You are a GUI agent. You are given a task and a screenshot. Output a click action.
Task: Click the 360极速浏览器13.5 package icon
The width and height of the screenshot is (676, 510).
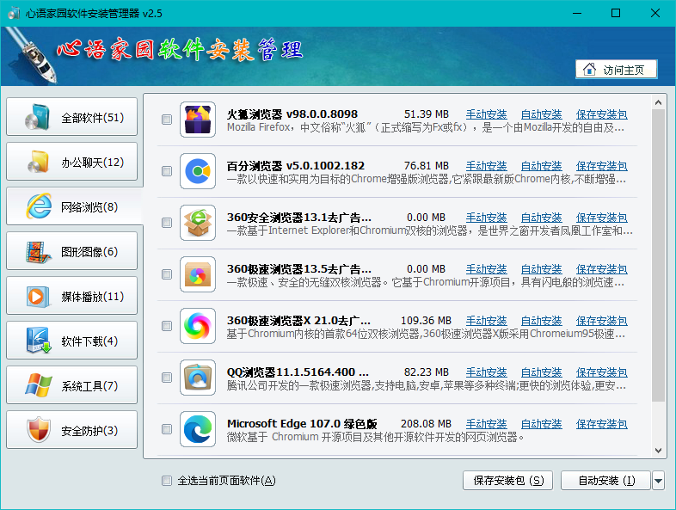tap(198, 274)
